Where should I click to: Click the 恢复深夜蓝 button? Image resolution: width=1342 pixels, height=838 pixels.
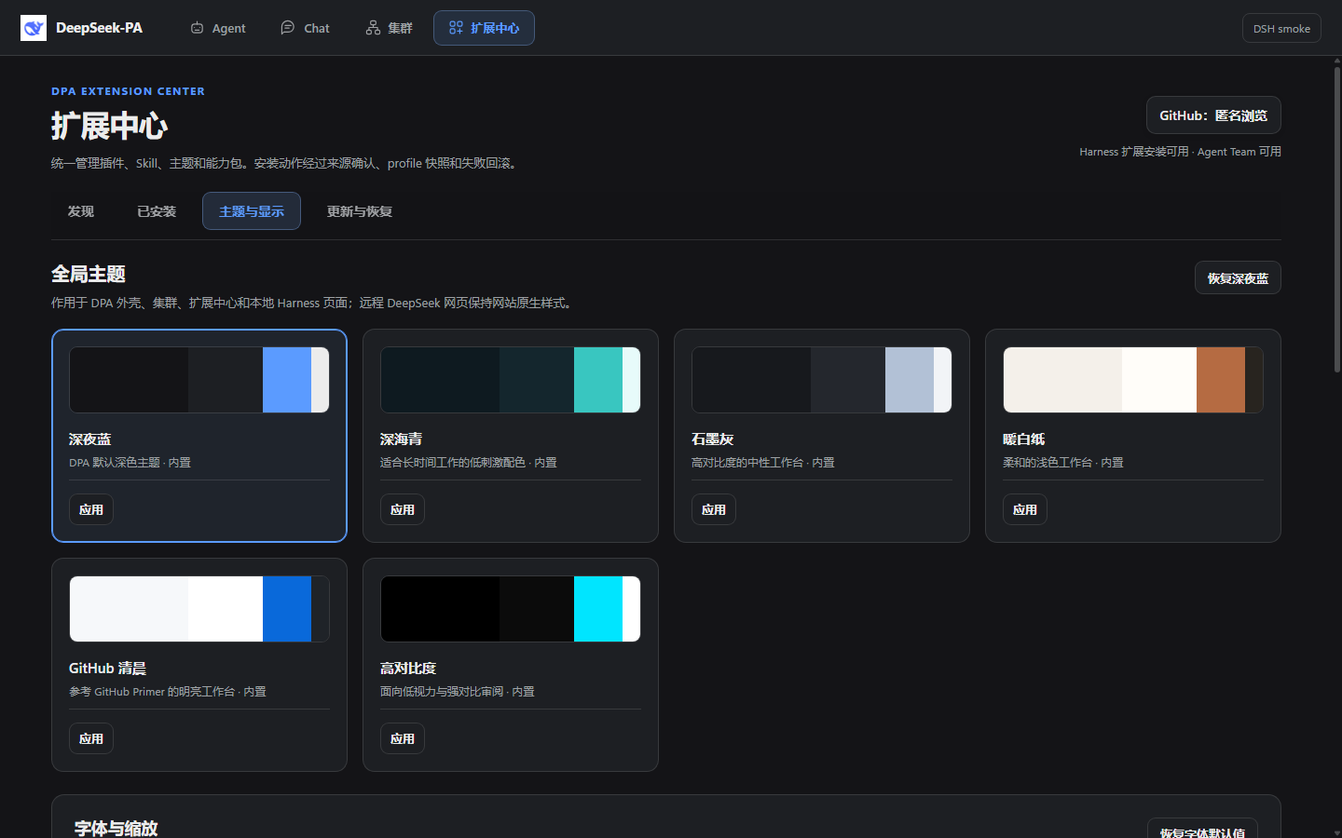click(1238, 277)
